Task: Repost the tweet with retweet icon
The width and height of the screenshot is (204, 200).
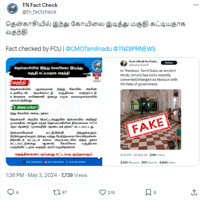Action: coord(57,192)
